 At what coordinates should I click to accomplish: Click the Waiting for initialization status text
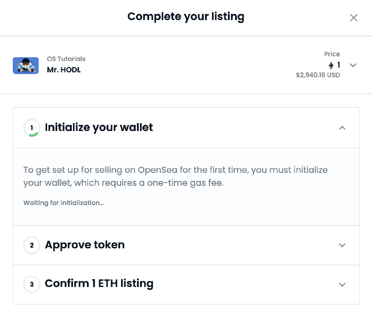(x=64, y=203)
